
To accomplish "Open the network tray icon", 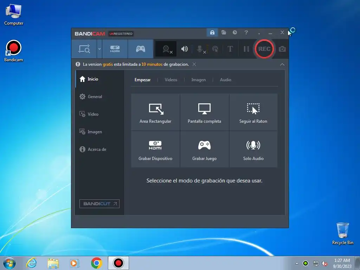I will click(316, 263).
